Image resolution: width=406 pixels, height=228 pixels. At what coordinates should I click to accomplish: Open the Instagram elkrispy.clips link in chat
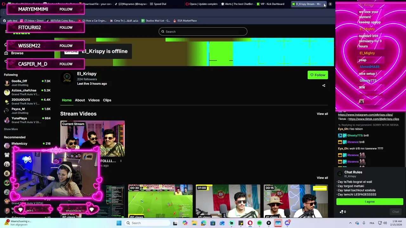coord(365,115)
